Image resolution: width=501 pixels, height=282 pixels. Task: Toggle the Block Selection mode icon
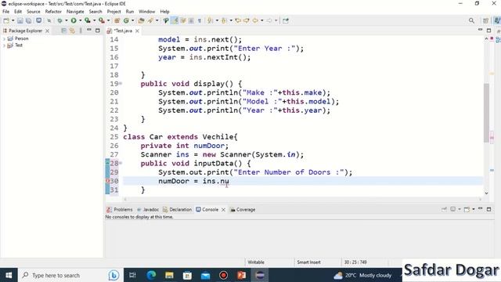tap(191, 20)
